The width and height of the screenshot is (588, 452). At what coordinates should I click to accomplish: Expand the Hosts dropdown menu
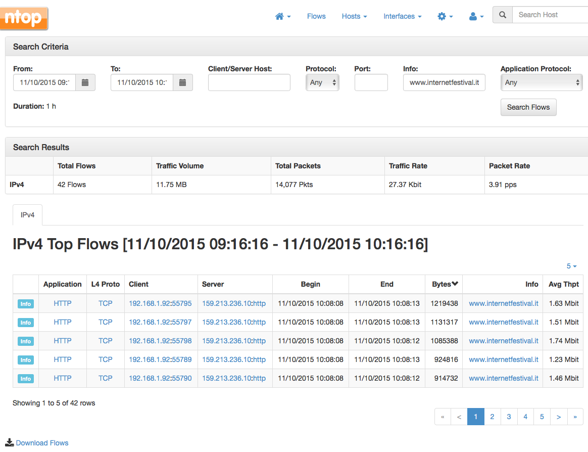[355, 17]
